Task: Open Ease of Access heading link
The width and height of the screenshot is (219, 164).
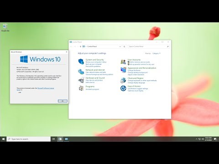Action: tap(134, 86)
